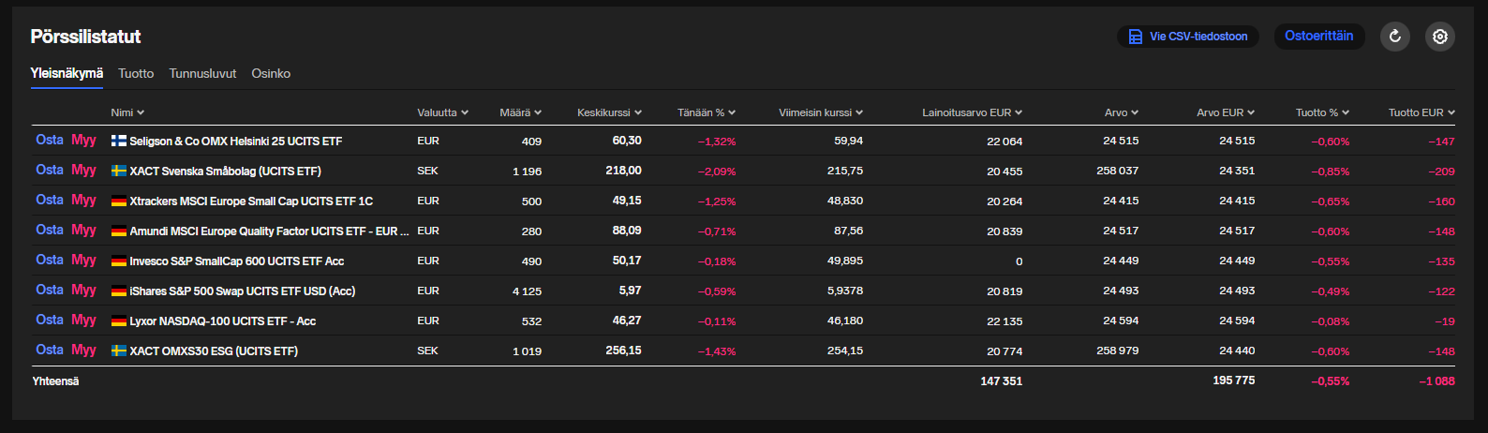Open the settings gear icon
The image size is (1488, 433).
[1440, 37]
